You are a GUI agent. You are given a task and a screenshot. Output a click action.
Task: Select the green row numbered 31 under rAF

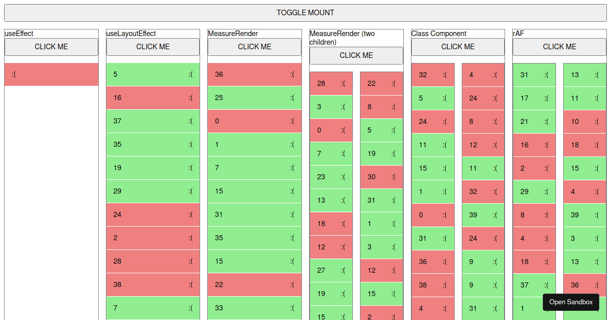534,75
